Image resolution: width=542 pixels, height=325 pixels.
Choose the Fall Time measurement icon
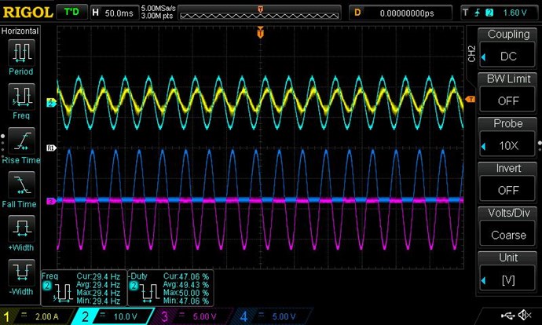(x=21, y=188)
